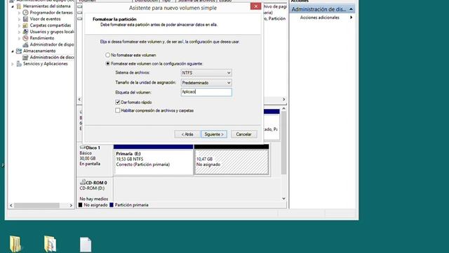449x253 pixels.
Task: Click the Almacenamiento icon in tree
Action: click(19, 51)
